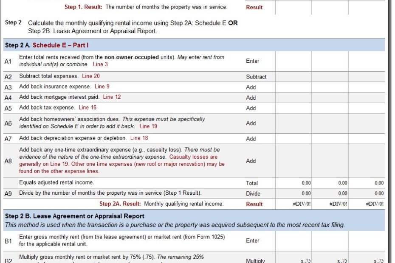Viewport: 395px width, 263px height.
Task: Click the 'x .75' multiplier in the first column
Action: point(306,261)
